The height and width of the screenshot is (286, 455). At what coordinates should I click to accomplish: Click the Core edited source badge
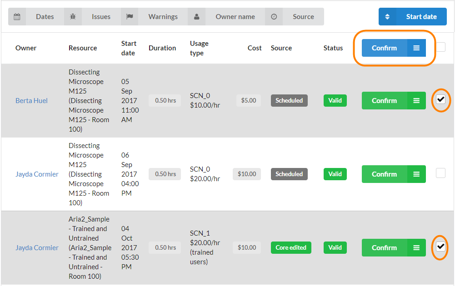(x=291, y=248)
